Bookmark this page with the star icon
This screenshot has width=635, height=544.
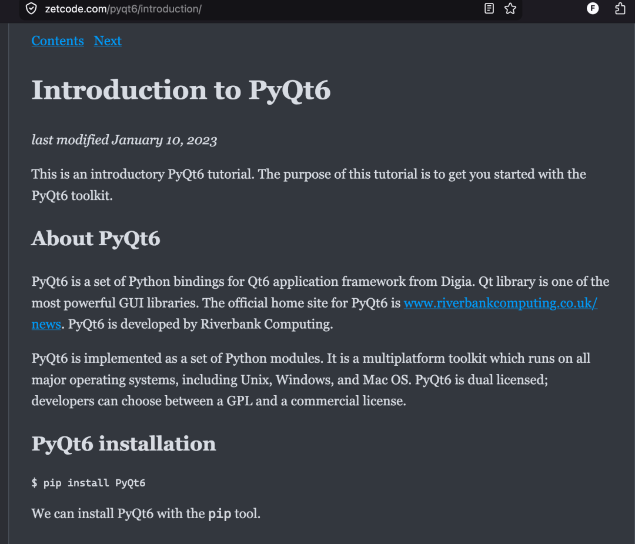pyautogui.click(x=510, y=8)
